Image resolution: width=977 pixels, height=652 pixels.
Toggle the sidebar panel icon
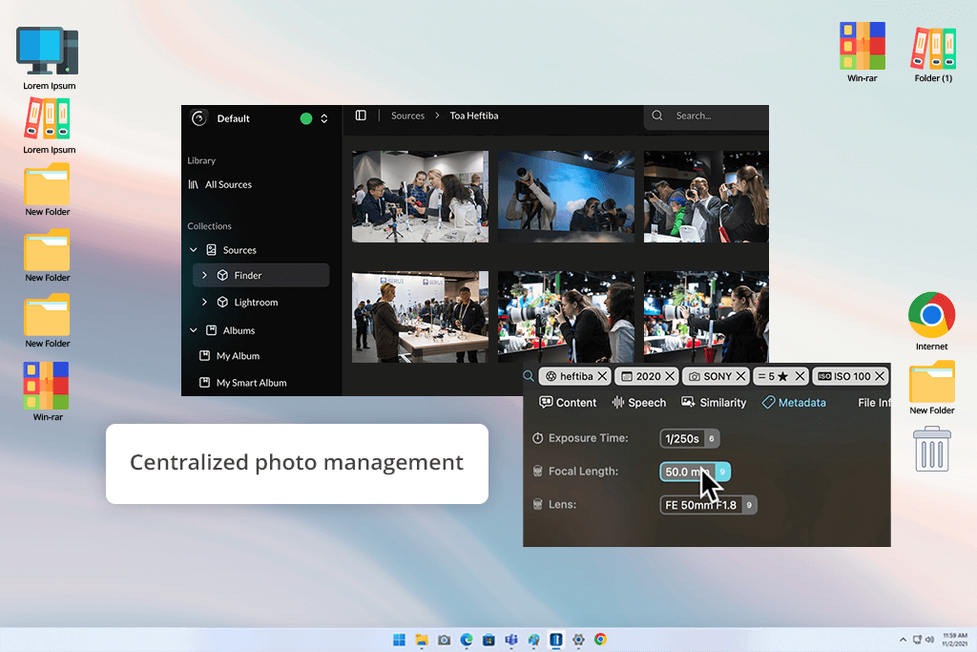(x=361, y=116)
